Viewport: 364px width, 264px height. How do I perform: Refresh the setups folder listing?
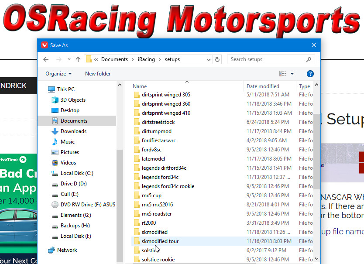218,59
